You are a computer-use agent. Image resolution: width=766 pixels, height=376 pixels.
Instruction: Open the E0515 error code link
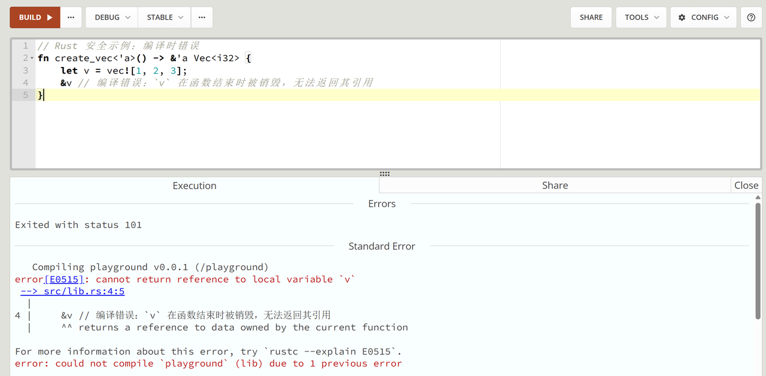tap(64, 280)
